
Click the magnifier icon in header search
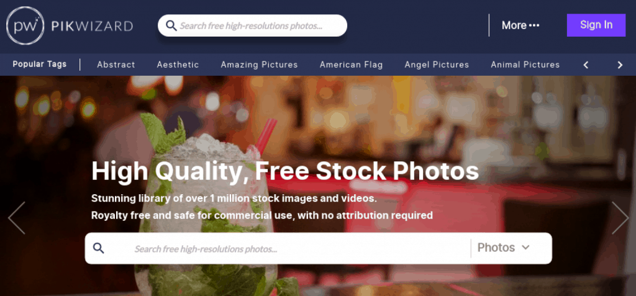pyautogui.click(x=171, y=26)
